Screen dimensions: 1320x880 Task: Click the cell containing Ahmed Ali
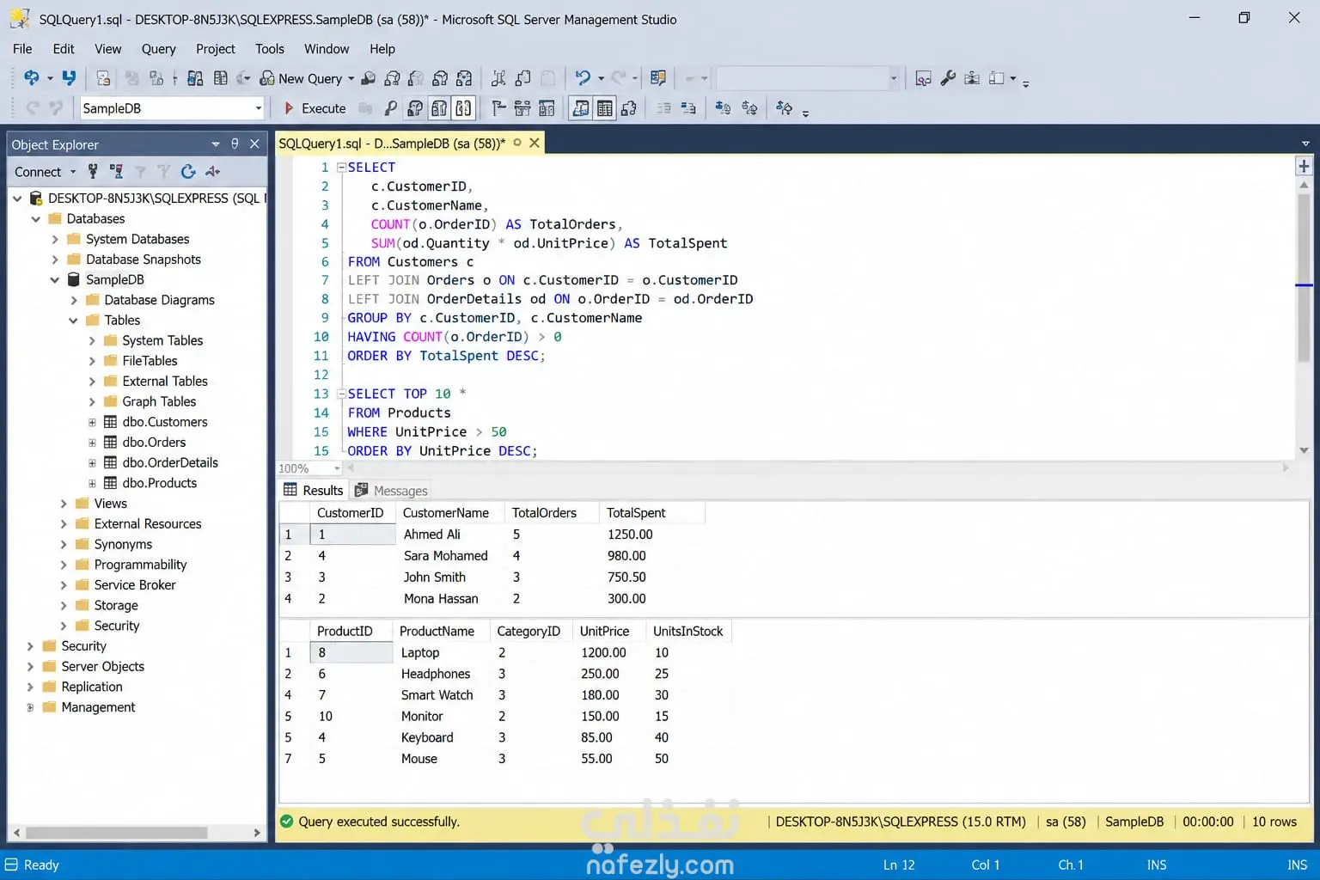click(x=449, y=535)
